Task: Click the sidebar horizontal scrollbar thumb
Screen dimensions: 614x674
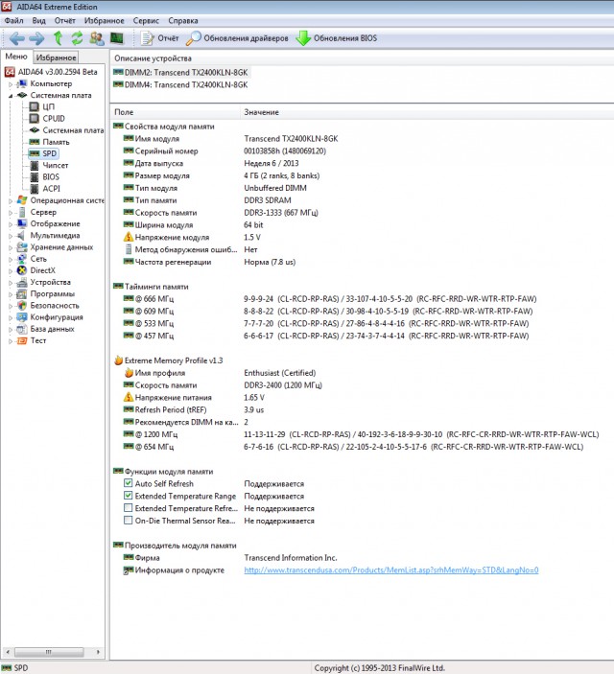Action: (49, 652)
